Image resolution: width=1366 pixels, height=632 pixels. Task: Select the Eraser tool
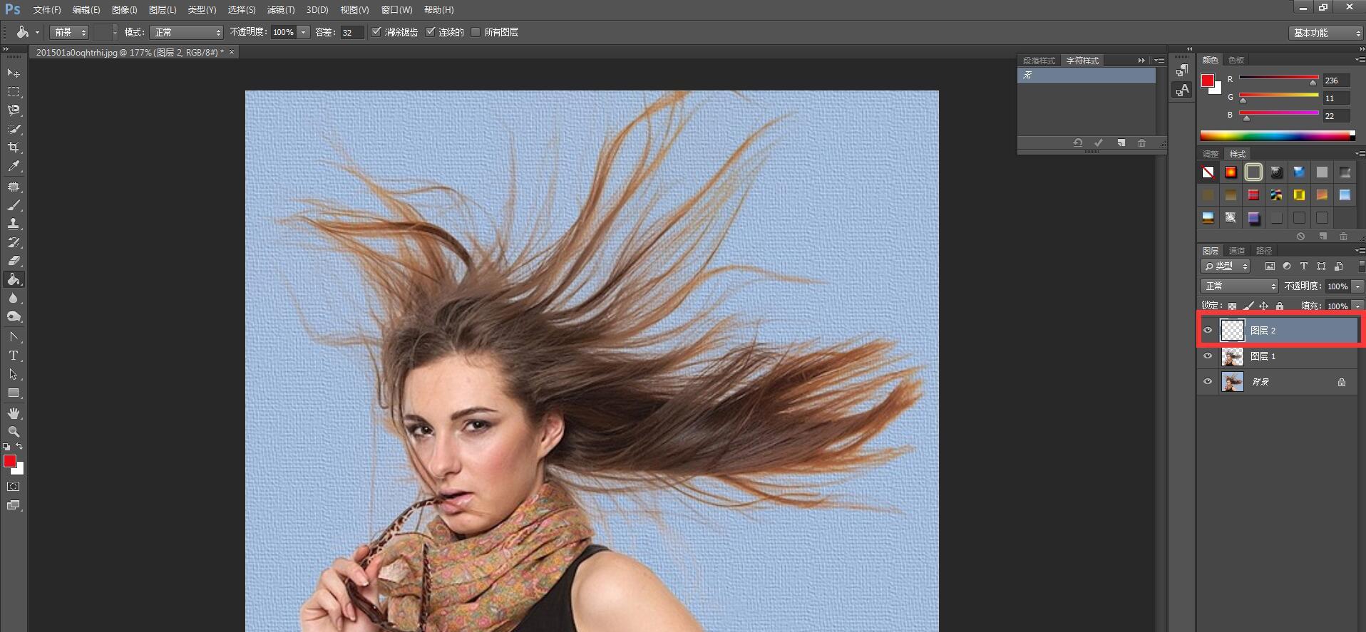click(14, 261)
